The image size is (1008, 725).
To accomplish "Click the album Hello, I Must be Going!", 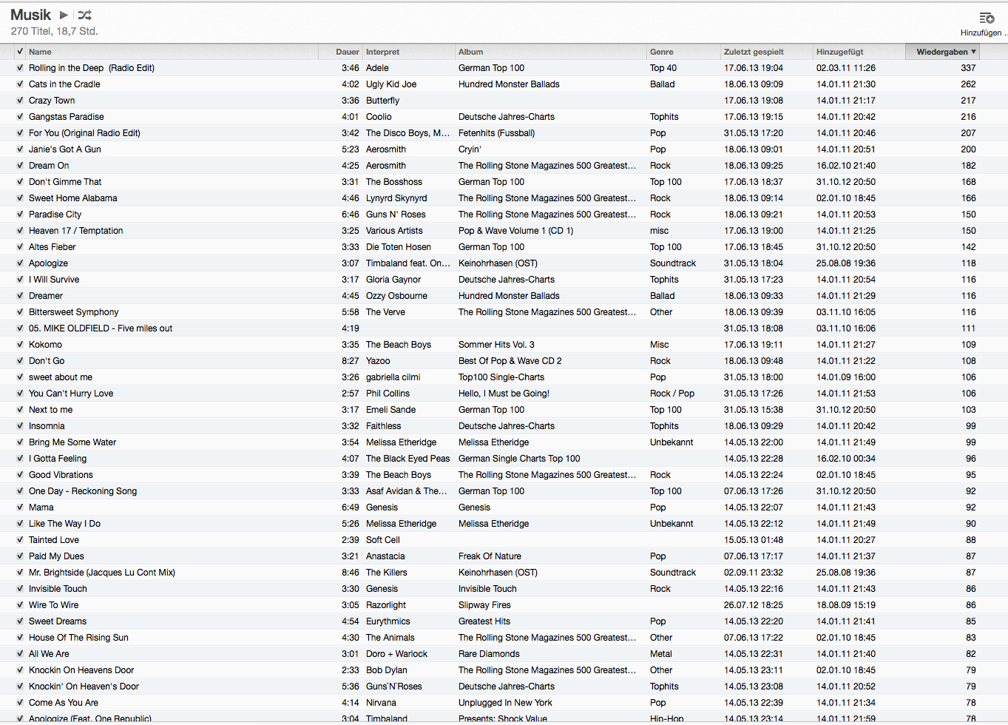I will (x=504, y=394).
